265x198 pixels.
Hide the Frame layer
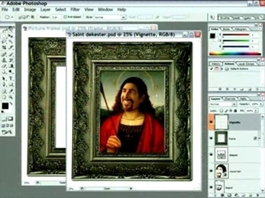tap(211, 139)
